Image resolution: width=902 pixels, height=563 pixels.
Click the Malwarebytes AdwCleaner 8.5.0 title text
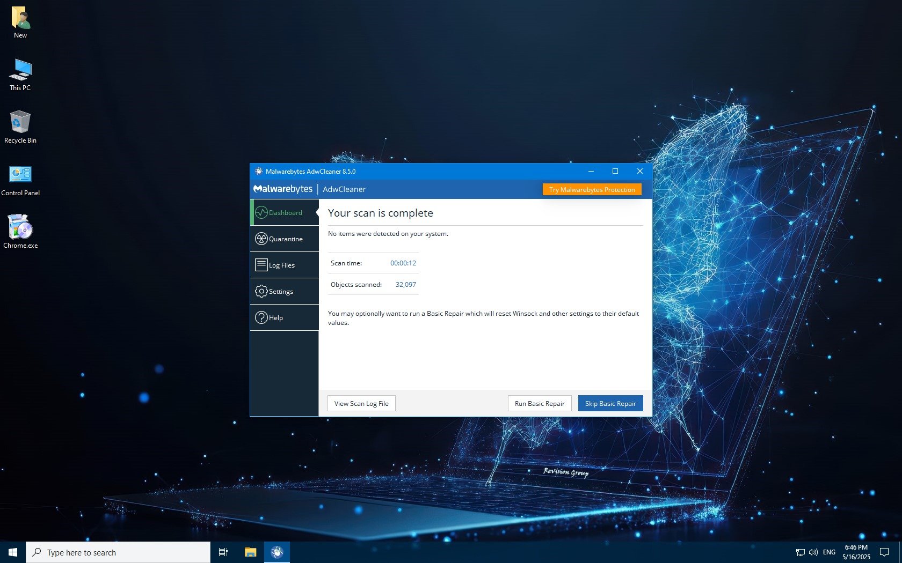[x=310, y=171]
